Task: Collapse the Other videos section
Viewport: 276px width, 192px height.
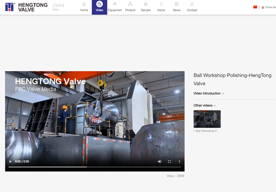Action: click(204, 106)
